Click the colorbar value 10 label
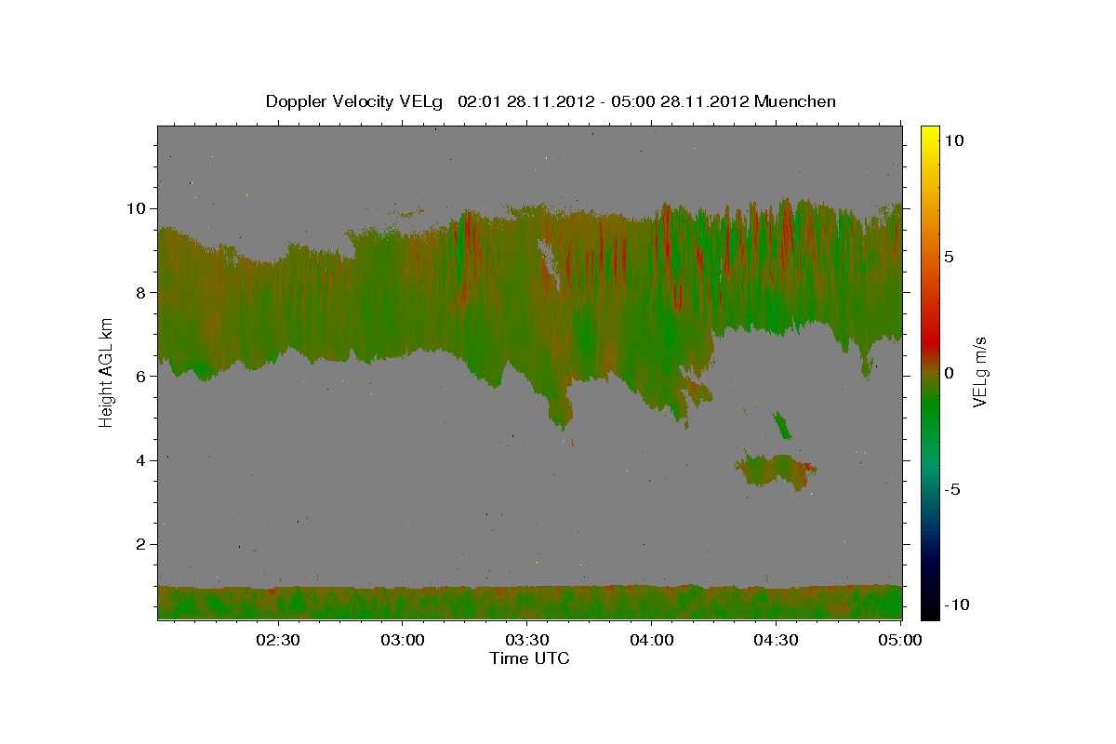This screenshot has width=1116, height=744. [954, 139]
